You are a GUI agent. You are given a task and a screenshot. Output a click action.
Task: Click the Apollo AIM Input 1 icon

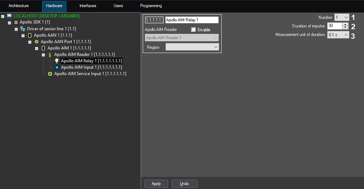click(57, 67)
